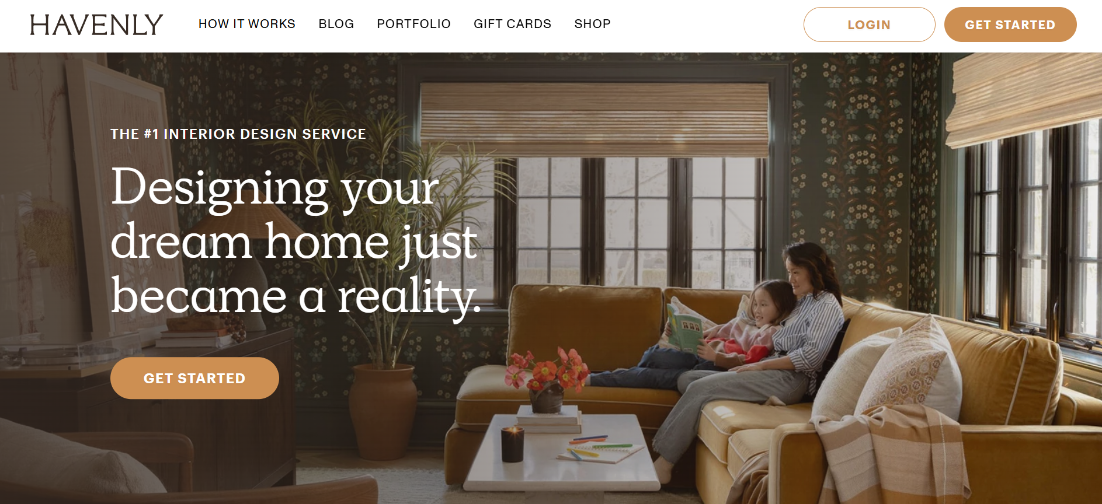Click the striped throw blanket on the sofa
Viewport: 1102px width, 504px height.
[888, 455]
